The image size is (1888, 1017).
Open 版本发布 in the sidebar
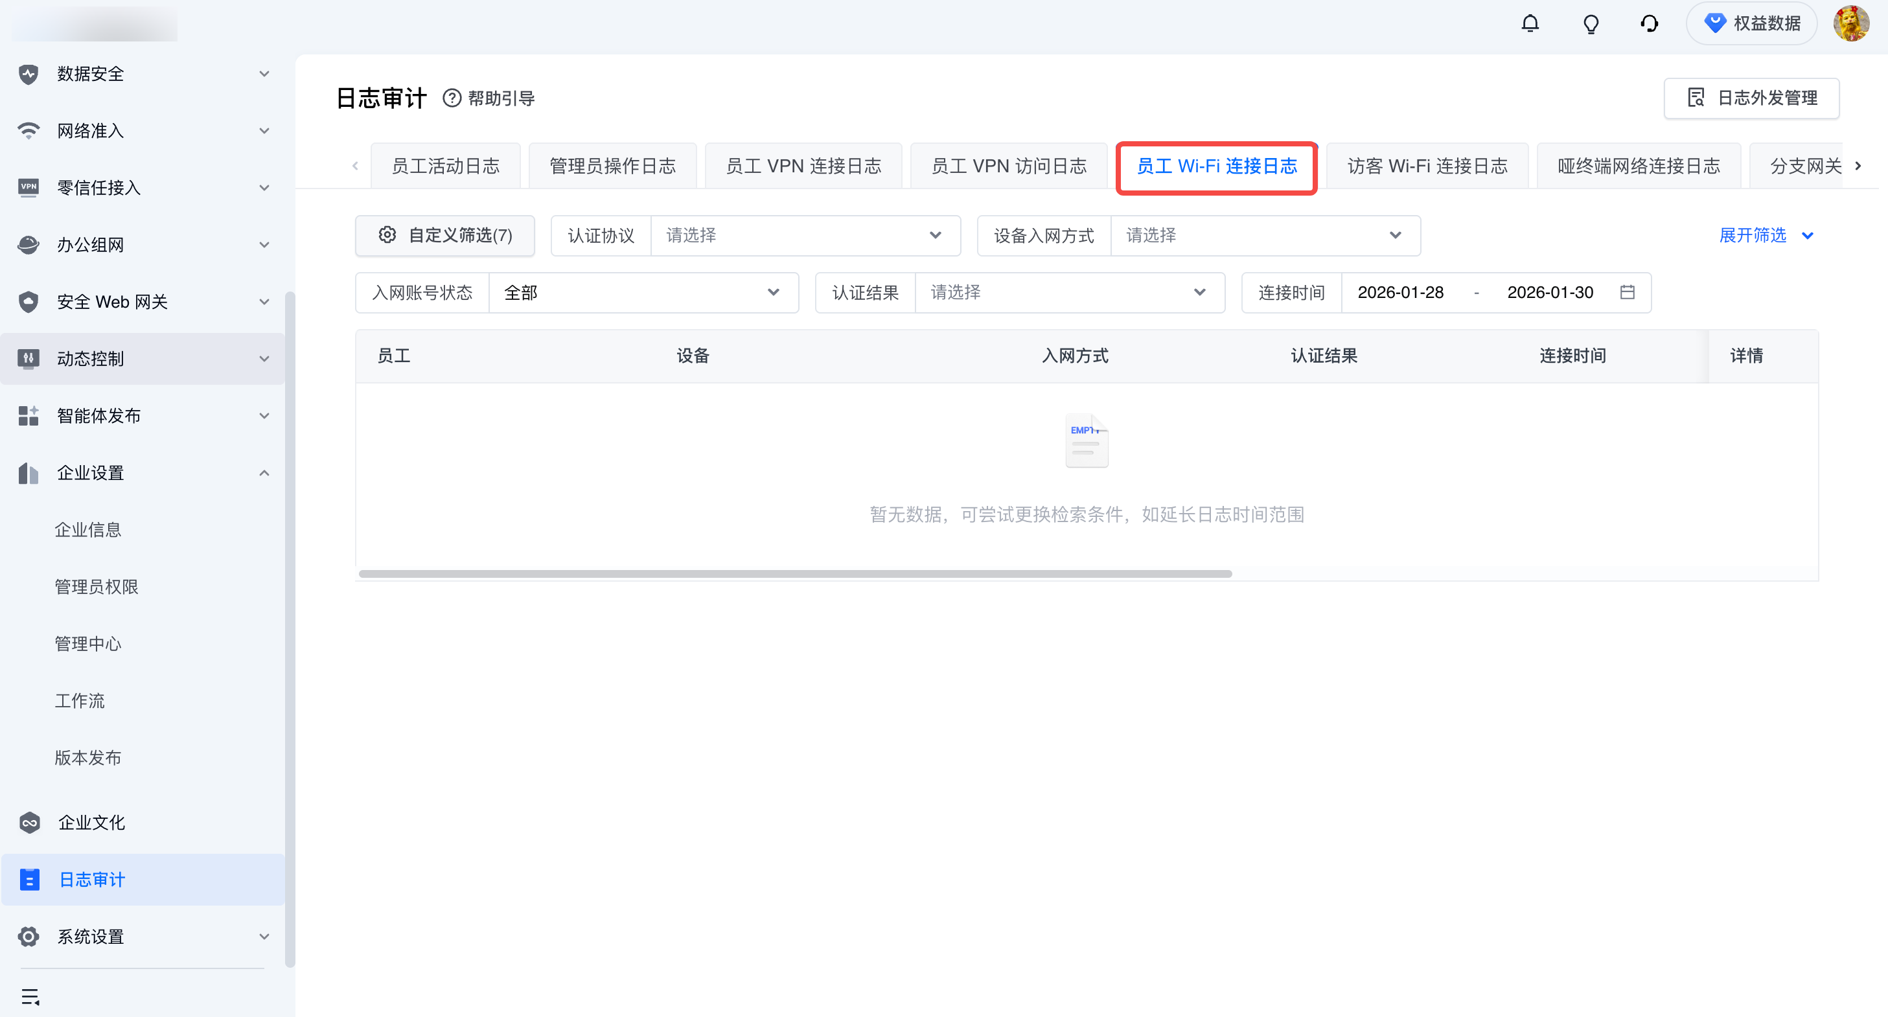coord(88,758)
